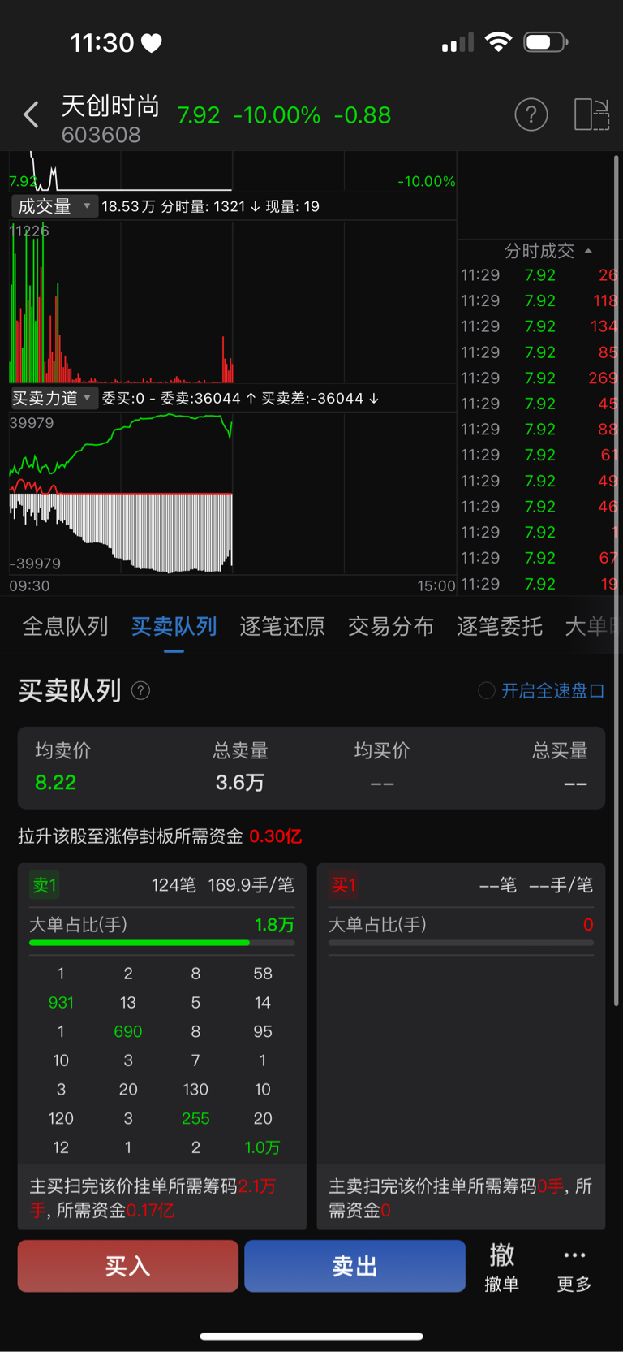Select the 买卖队列 tab
Viewport: 623px width, 1352px height.
tap(174, 626)
